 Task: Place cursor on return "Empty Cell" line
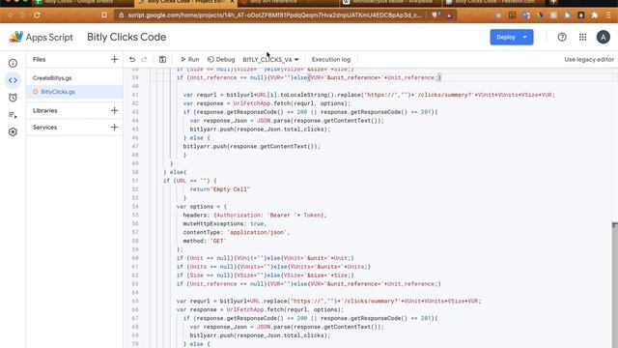(220, 189)
